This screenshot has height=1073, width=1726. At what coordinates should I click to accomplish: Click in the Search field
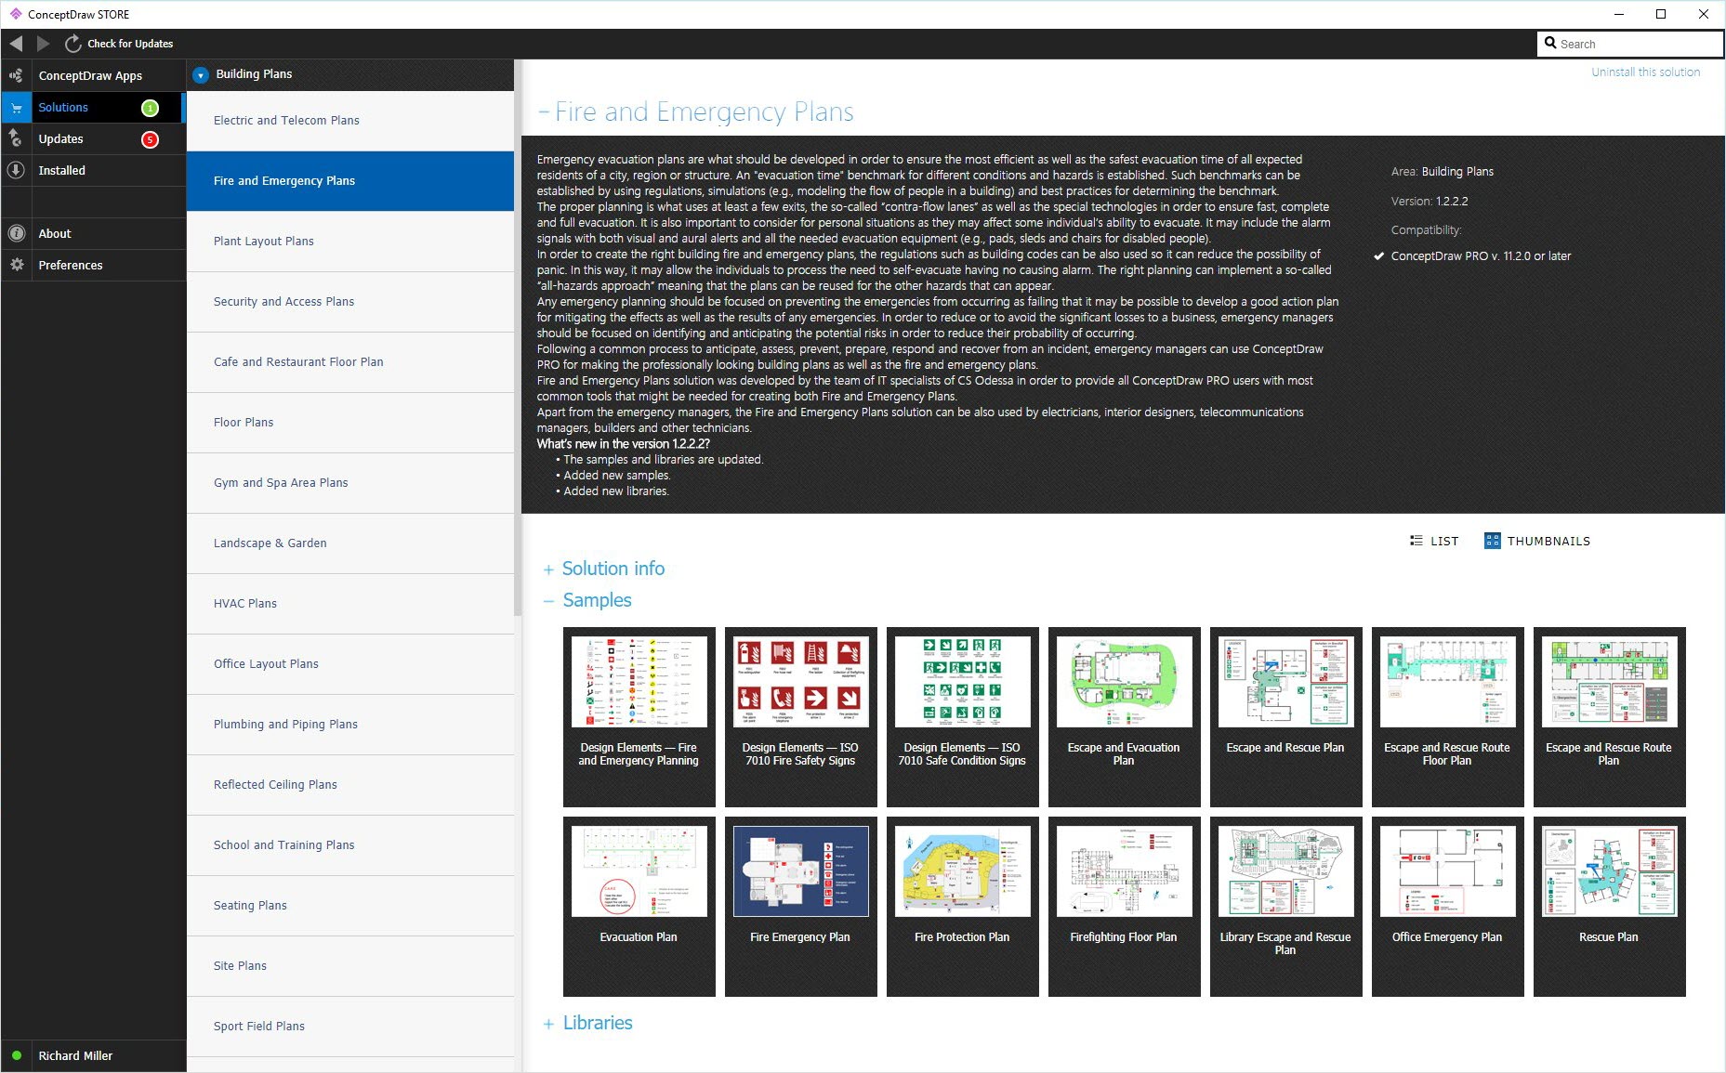point(1630,44)
